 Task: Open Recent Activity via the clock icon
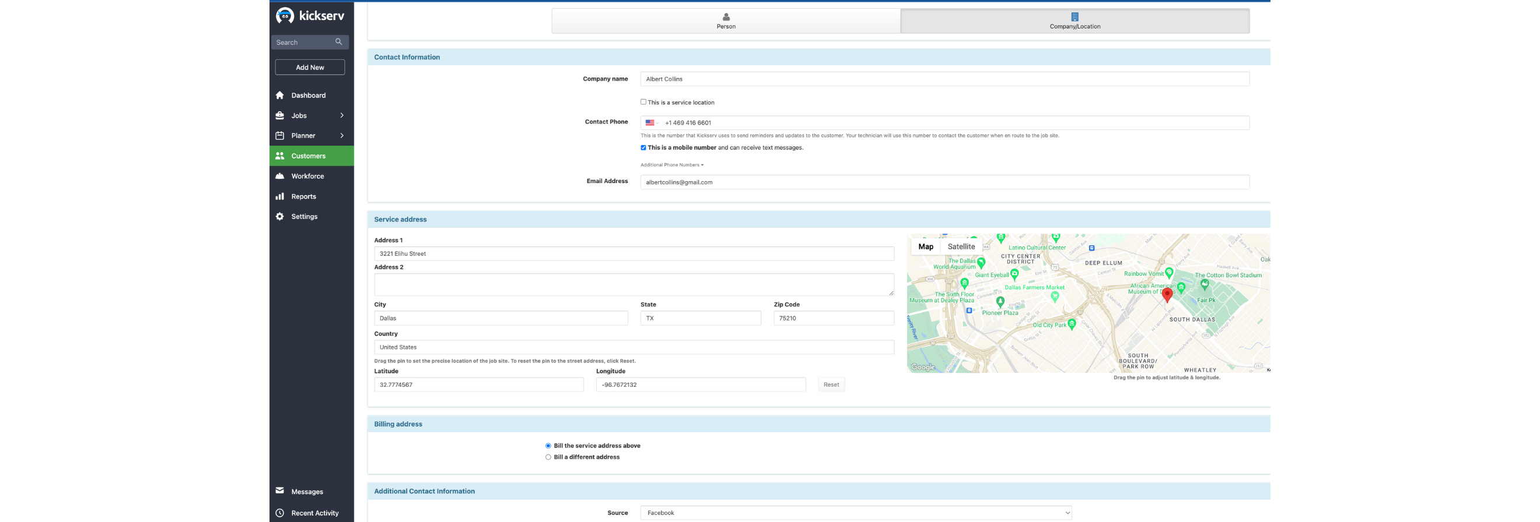click(280, 513)
